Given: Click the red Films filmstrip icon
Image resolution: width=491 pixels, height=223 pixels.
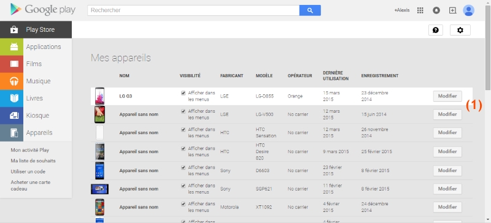Looking at the screenshot, I should (x=14, y=64).
